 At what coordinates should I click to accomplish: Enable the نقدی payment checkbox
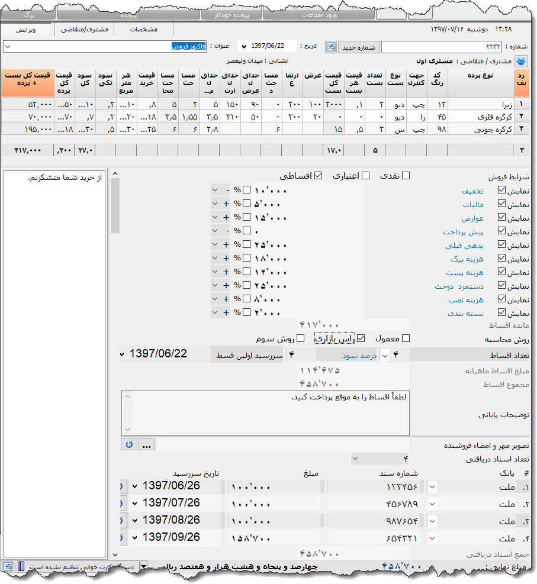click(x=406, y=176)
